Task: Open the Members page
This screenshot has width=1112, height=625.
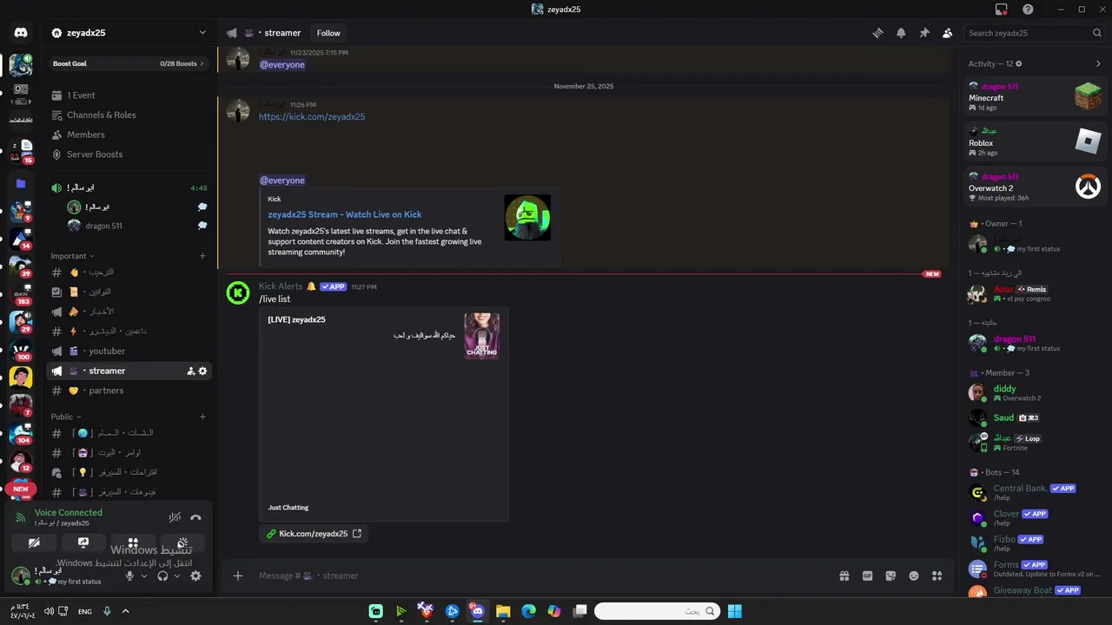Action: pyautogui.click(x=129, y=135)
